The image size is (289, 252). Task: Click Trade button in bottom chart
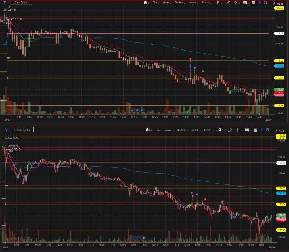tap(281, 131)
